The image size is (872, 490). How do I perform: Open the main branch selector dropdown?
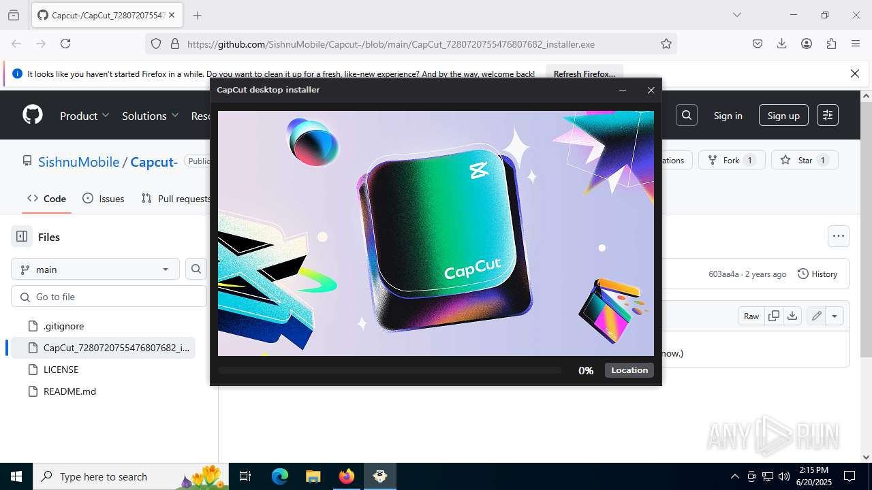(x=95, y=269)
